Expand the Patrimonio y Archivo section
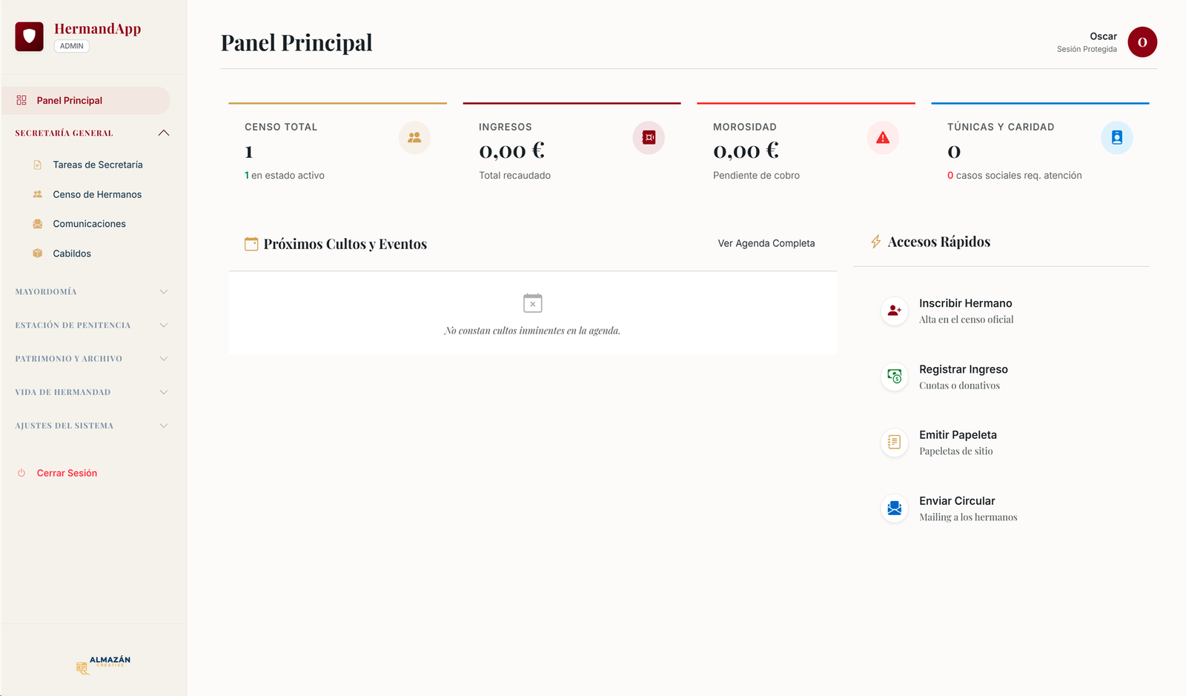The width and height of the screenshot is (1186, 696). tap(164, 359)
